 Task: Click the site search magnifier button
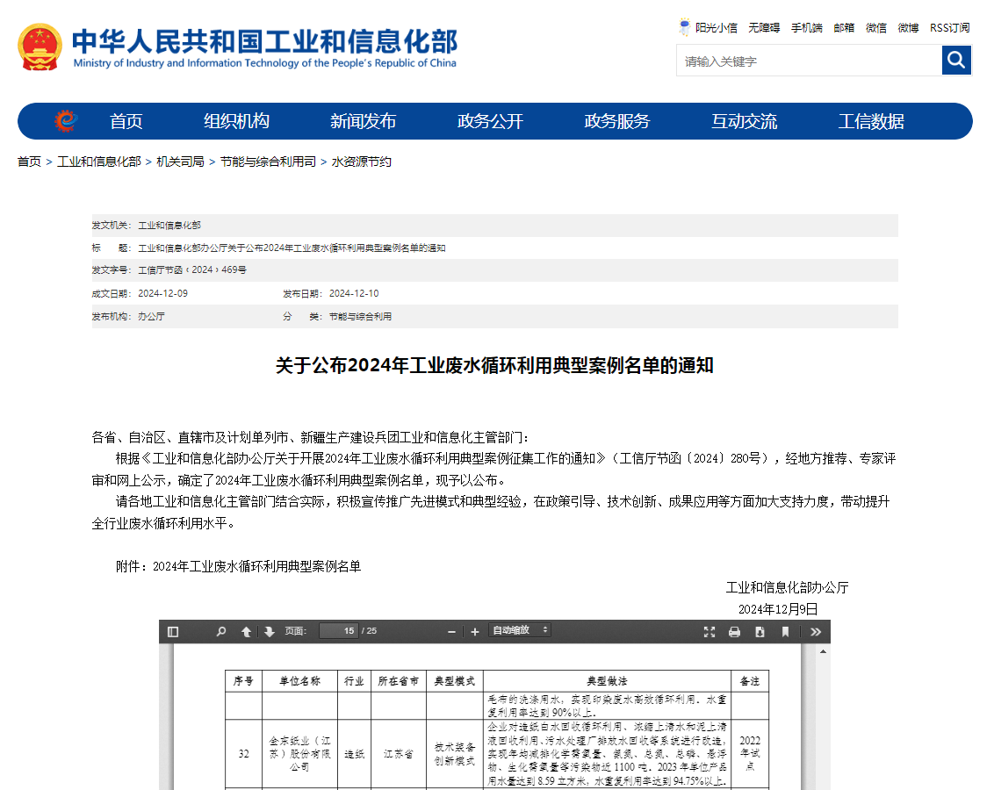point(956,61)
